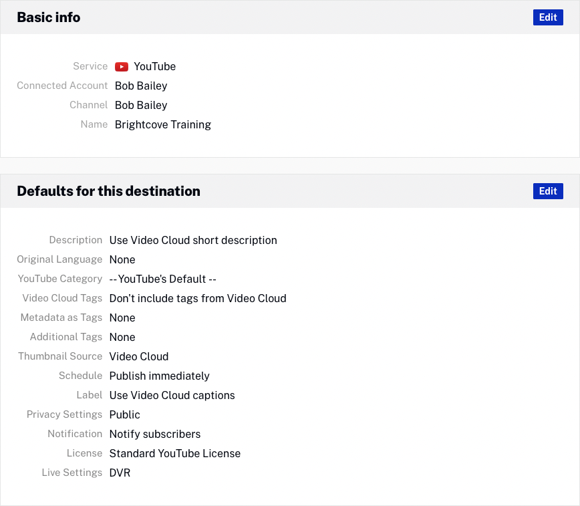Click the red YouTube service icon

pyautogui.click(x=121, y=66)
